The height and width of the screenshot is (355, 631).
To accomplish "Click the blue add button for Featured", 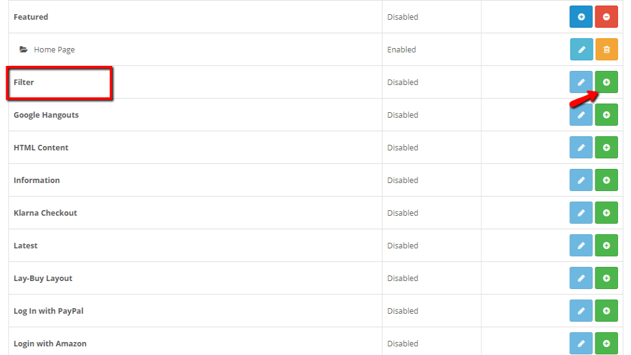I will pyautogui.click(x=580, y=17).
